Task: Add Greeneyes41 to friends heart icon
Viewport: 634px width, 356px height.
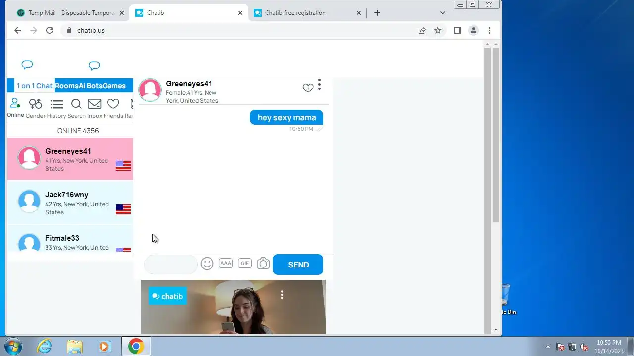Action: click(308, 88)
